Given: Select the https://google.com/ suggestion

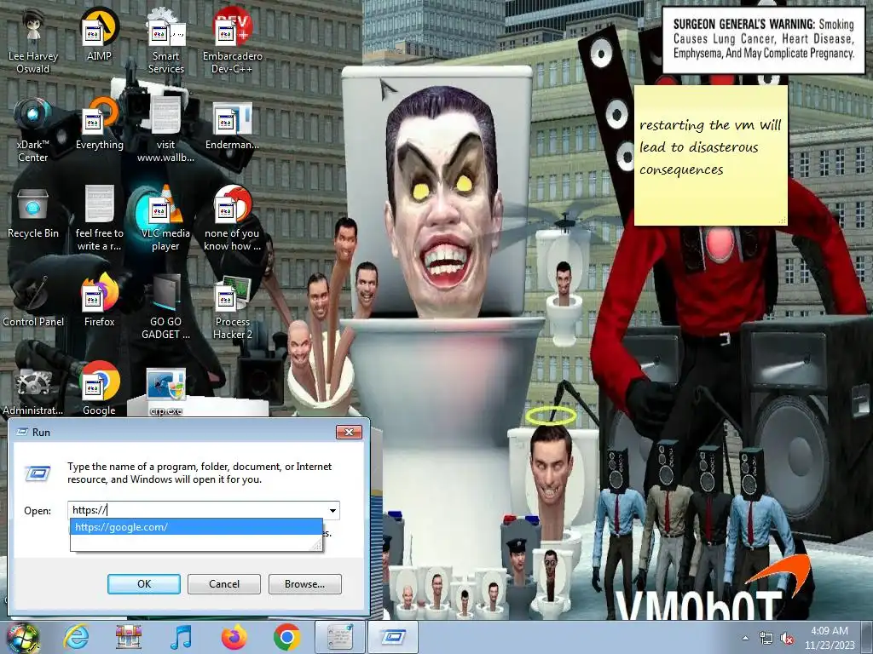Looking at the screenshot, I should tap(196, 526).
